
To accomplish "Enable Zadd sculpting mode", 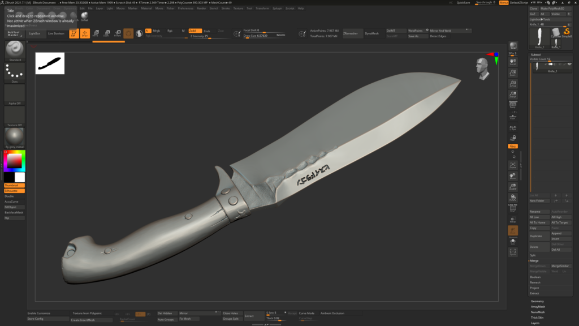I will pyautogui.click(x=195, y=31).
